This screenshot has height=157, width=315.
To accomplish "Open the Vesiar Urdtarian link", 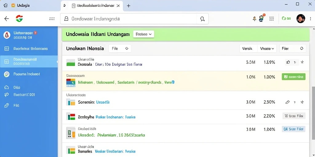I will point(115,151).
